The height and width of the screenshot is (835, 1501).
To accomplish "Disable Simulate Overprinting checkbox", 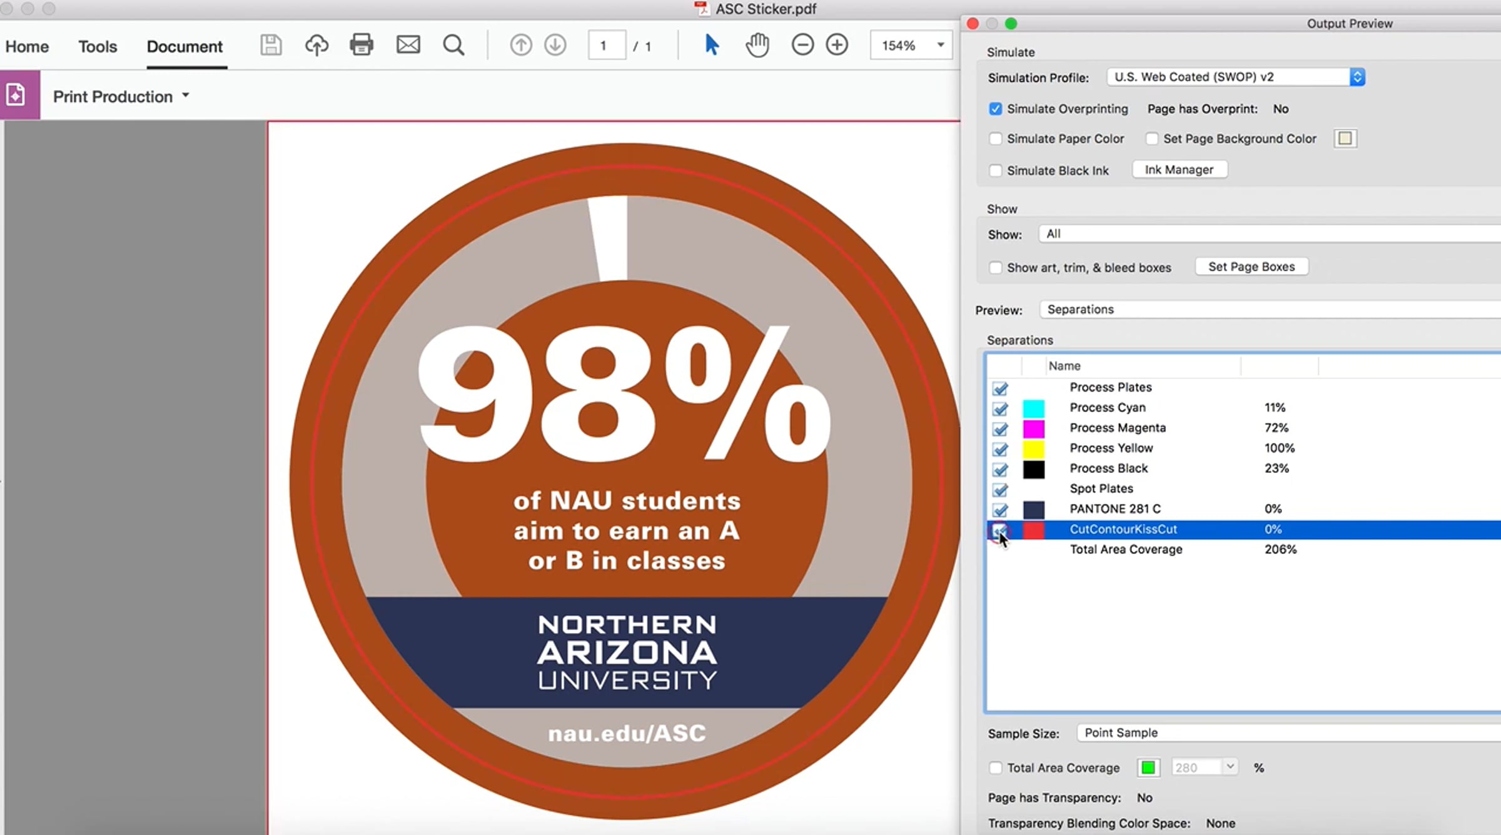I will [995, 109].
